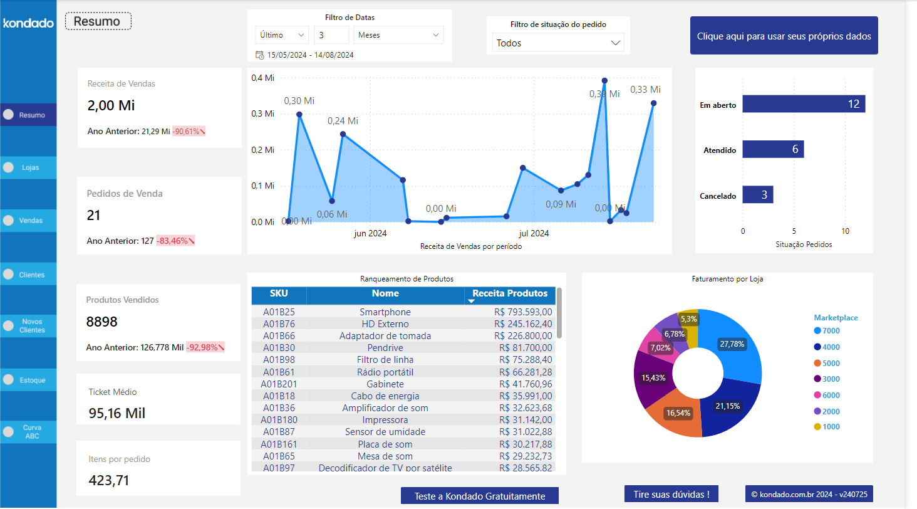The width and height of the screenshot is (917, 509).
Task: Click the Vendas navigation icon
Action: 8,220
